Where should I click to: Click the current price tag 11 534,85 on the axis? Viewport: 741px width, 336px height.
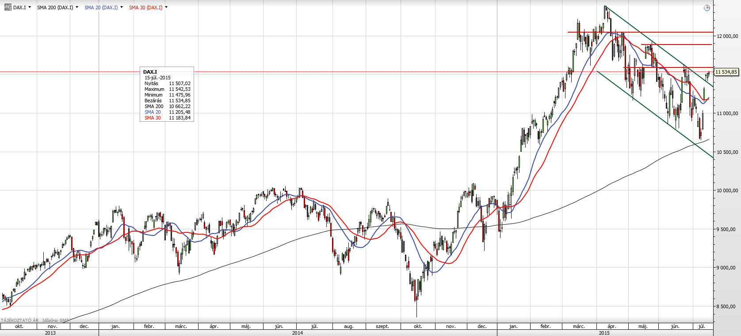coord(726,72)
